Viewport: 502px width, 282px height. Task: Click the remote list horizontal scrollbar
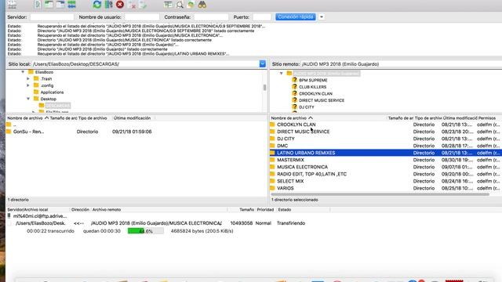coord(380,194)
